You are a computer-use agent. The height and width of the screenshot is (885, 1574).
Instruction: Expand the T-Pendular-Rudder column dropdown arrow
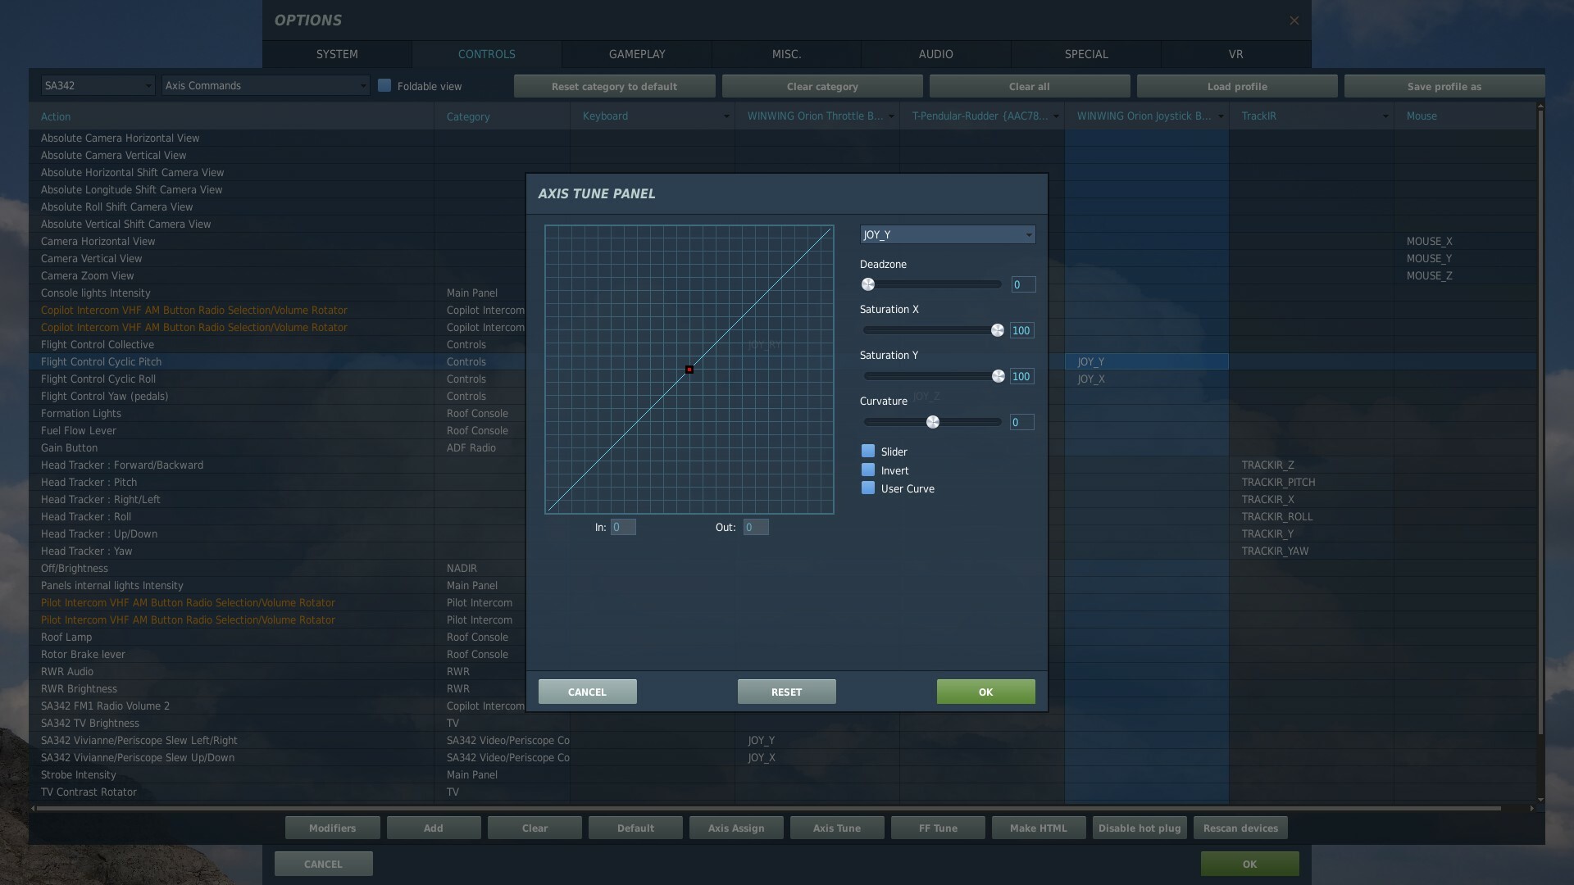coord(1055,116)
